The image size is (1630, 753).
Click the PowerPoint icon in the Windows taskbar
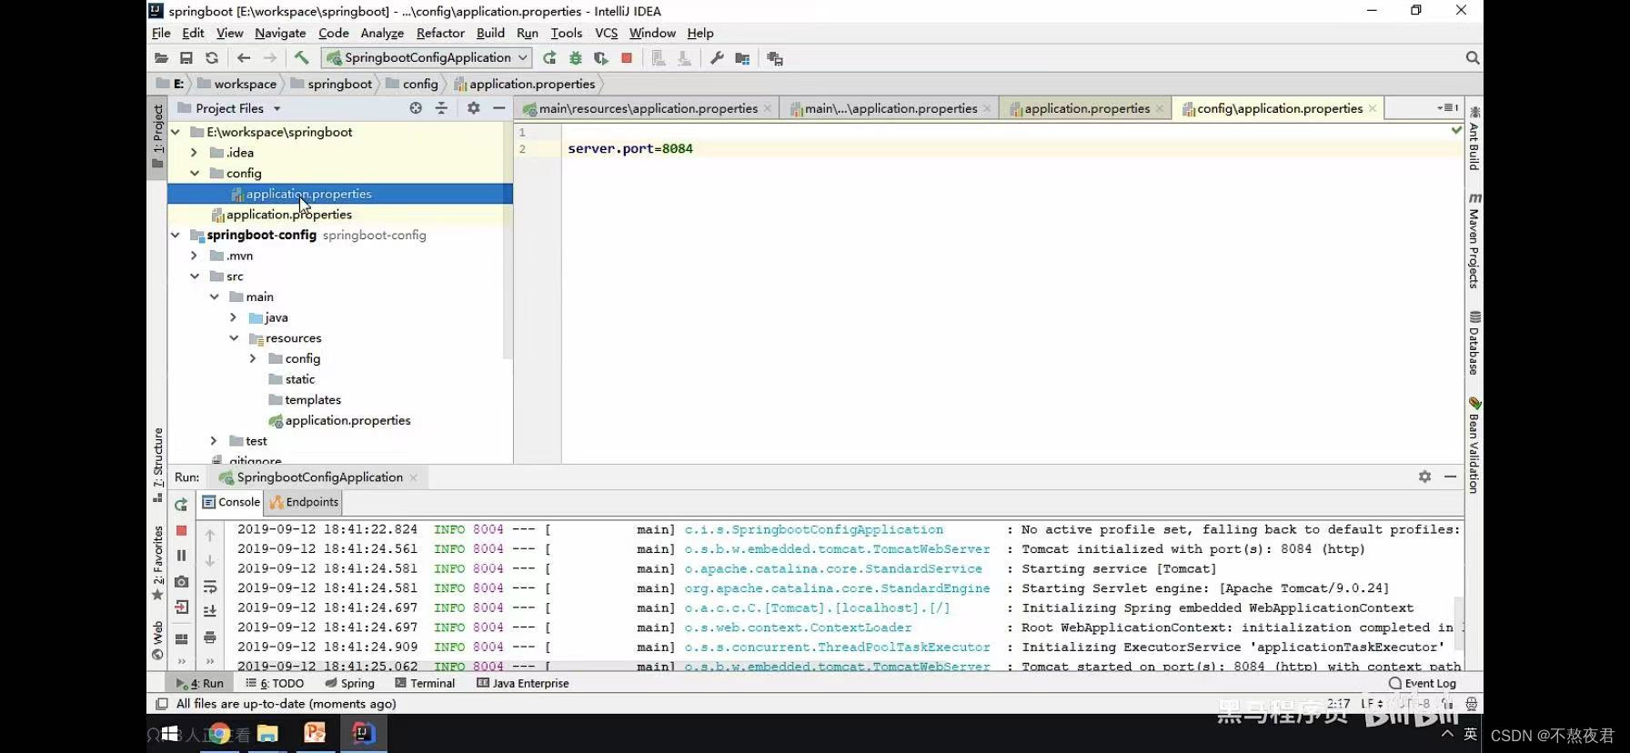click(x=315, y=733)
